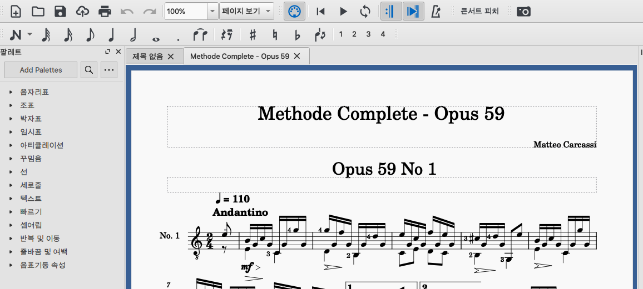643x289 pixels.
Task: Select quarter note duration
Action: (111, 35)
